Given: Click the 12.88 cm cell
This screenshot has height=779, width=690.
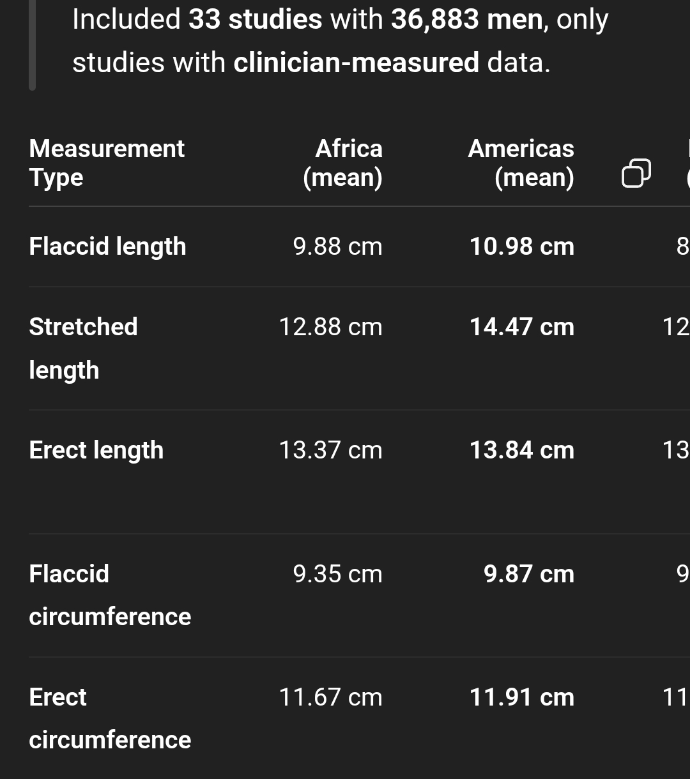Looking at the screenshot, I should click(330, 327).
